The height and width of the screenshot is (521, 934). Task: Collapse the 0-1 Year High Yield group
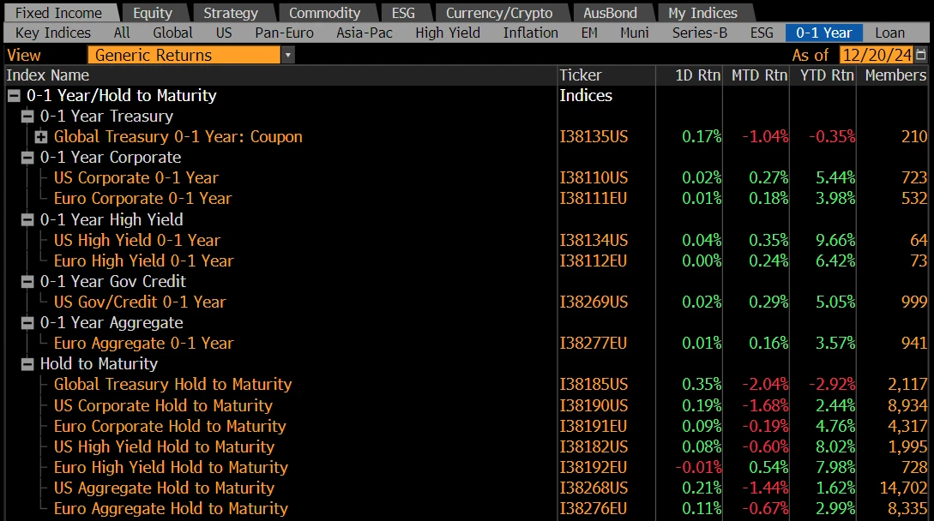pos(27,220)
